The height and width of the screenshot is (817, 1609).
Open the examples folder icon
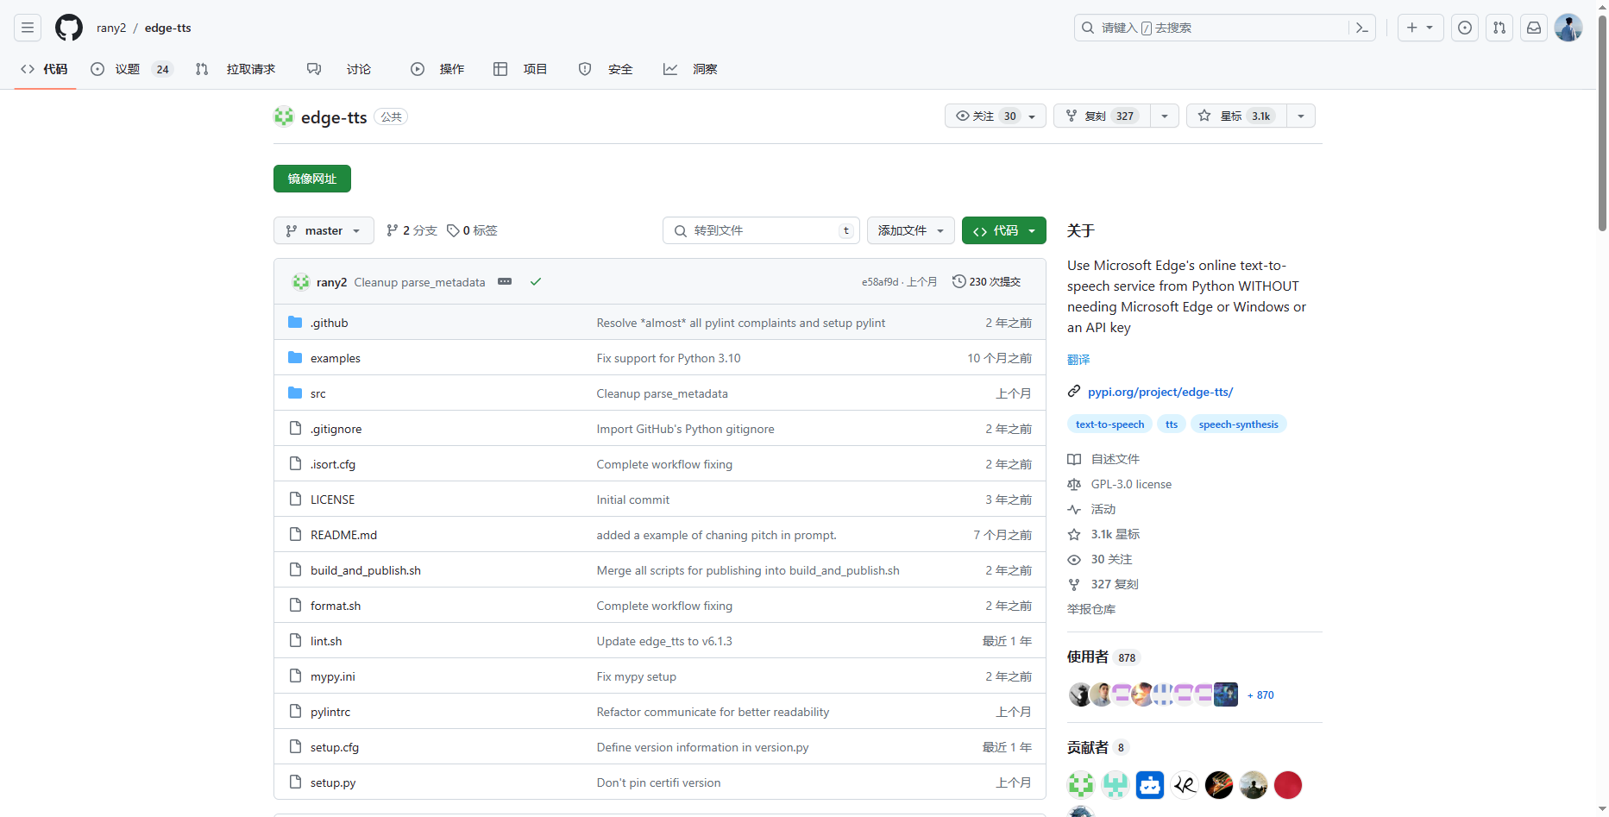295,357
